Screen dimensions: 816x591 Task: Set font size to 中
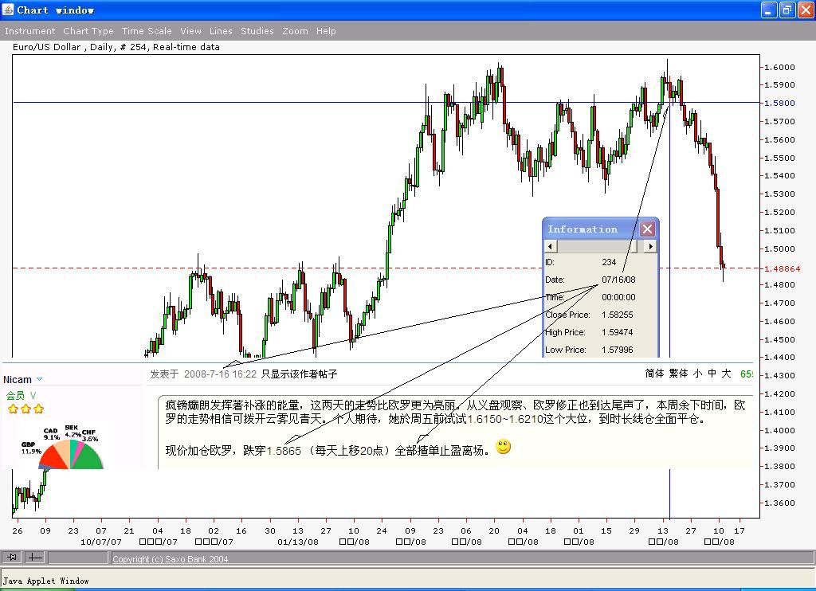point(712,374)
